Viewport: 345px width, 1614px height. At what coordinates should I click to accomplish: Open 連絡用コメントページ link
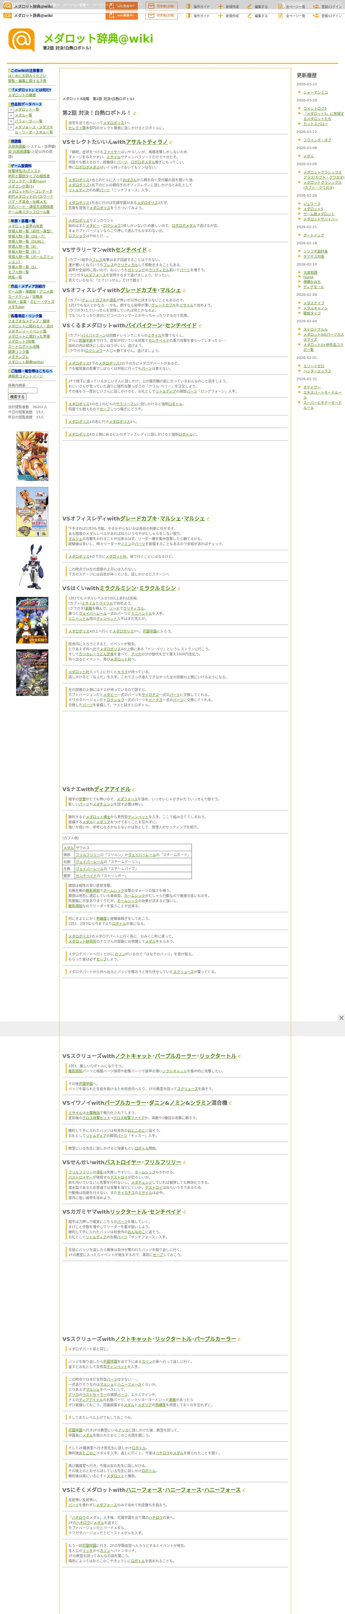click(26, 377)
